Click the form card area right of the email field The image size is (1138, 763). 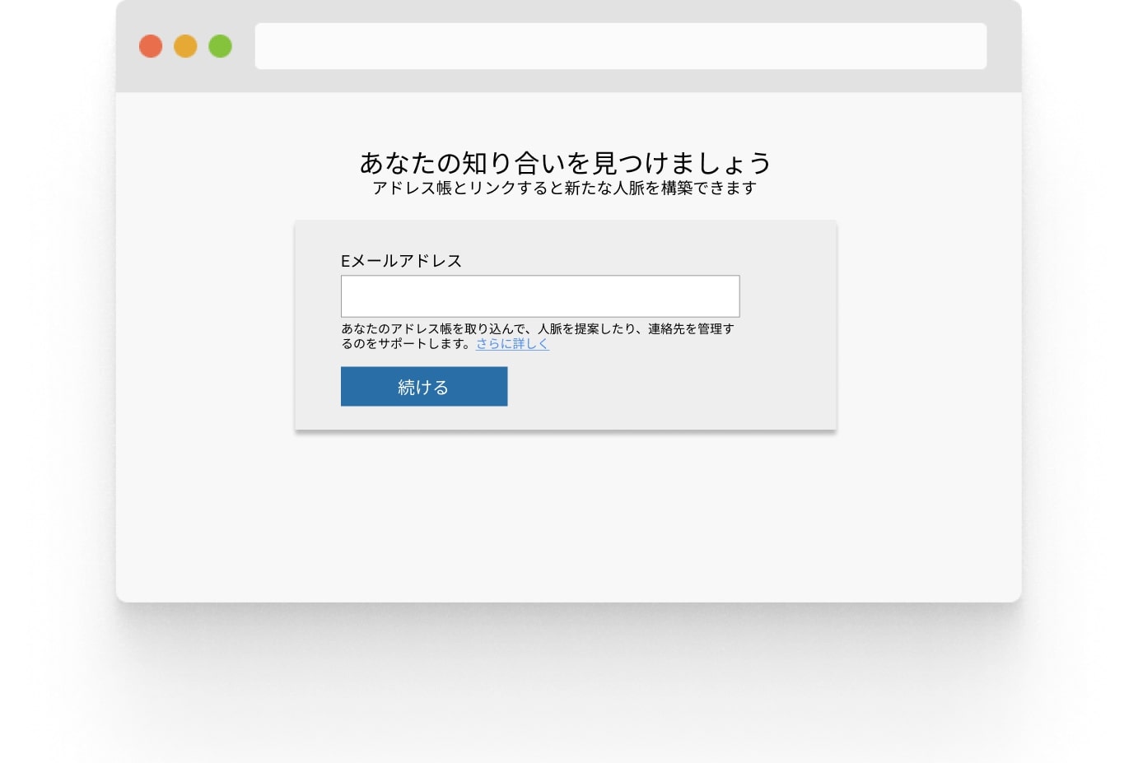pyautogui.click(x=787, y=296)
